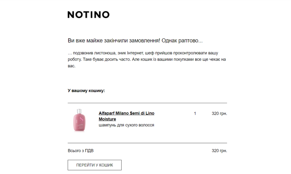Click the final O of the NOTINO logo

tap(106, 15)
